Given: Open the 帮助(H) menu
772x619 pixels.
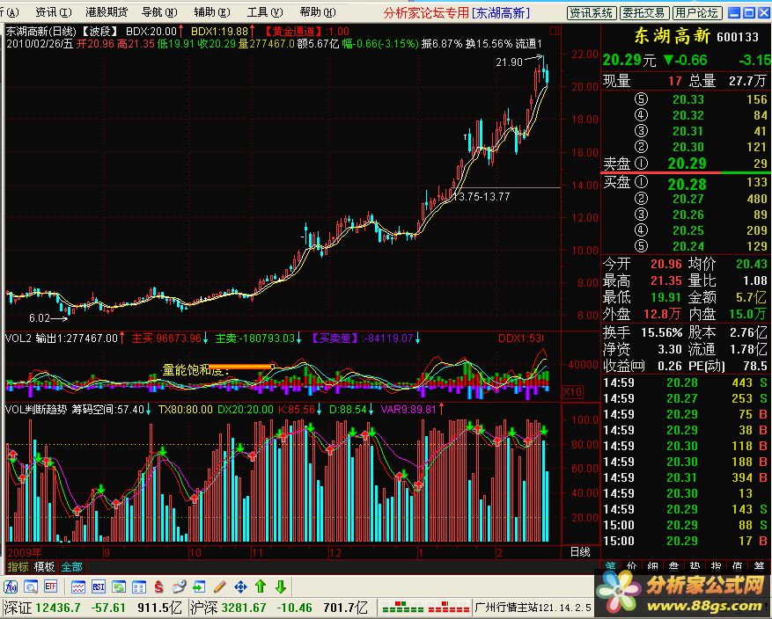Looking at the screenshot, I should click(x=318, y=11).
